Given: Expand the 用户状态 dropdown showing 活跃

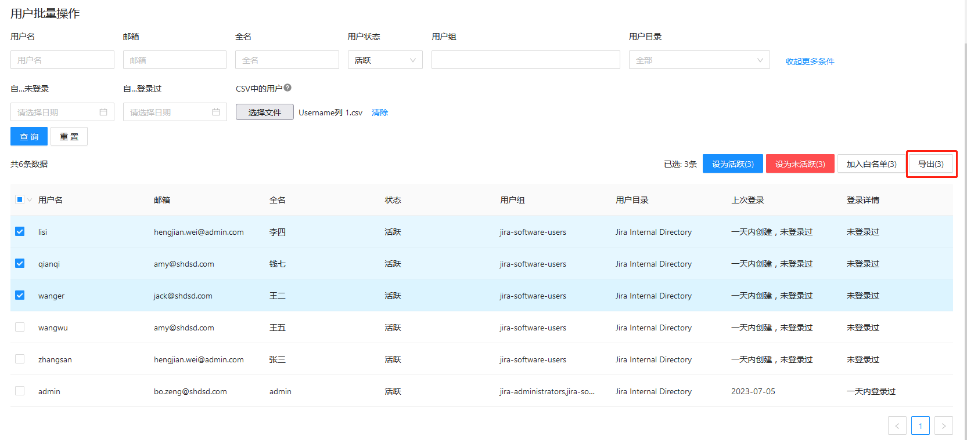Looking at the screenshot, I should point(385,60).
